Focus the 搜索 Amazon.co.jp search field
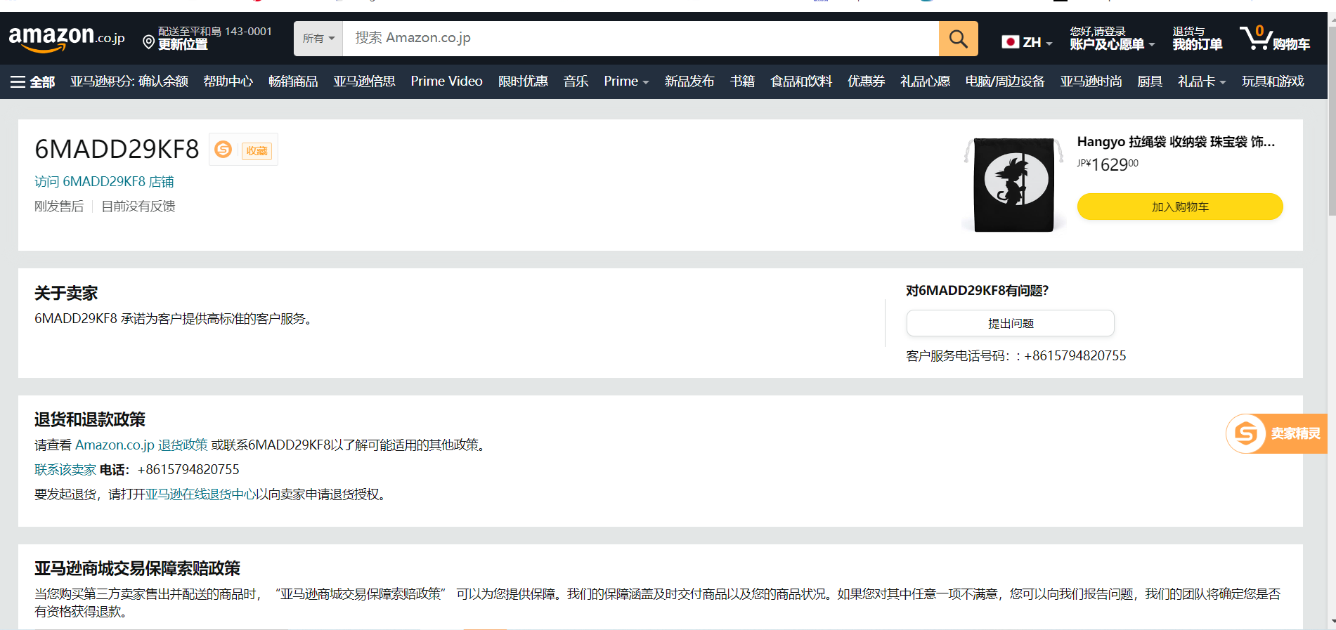 coord(641,39)
